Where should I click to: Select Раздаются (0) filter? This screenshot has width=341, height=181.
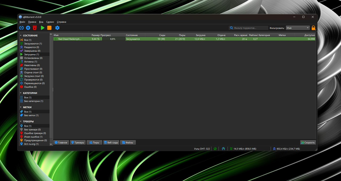click(x=34, y=47)
